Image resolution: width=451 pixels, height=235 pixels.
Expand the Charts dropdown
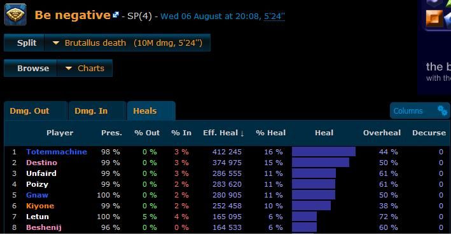click(85, 68)
